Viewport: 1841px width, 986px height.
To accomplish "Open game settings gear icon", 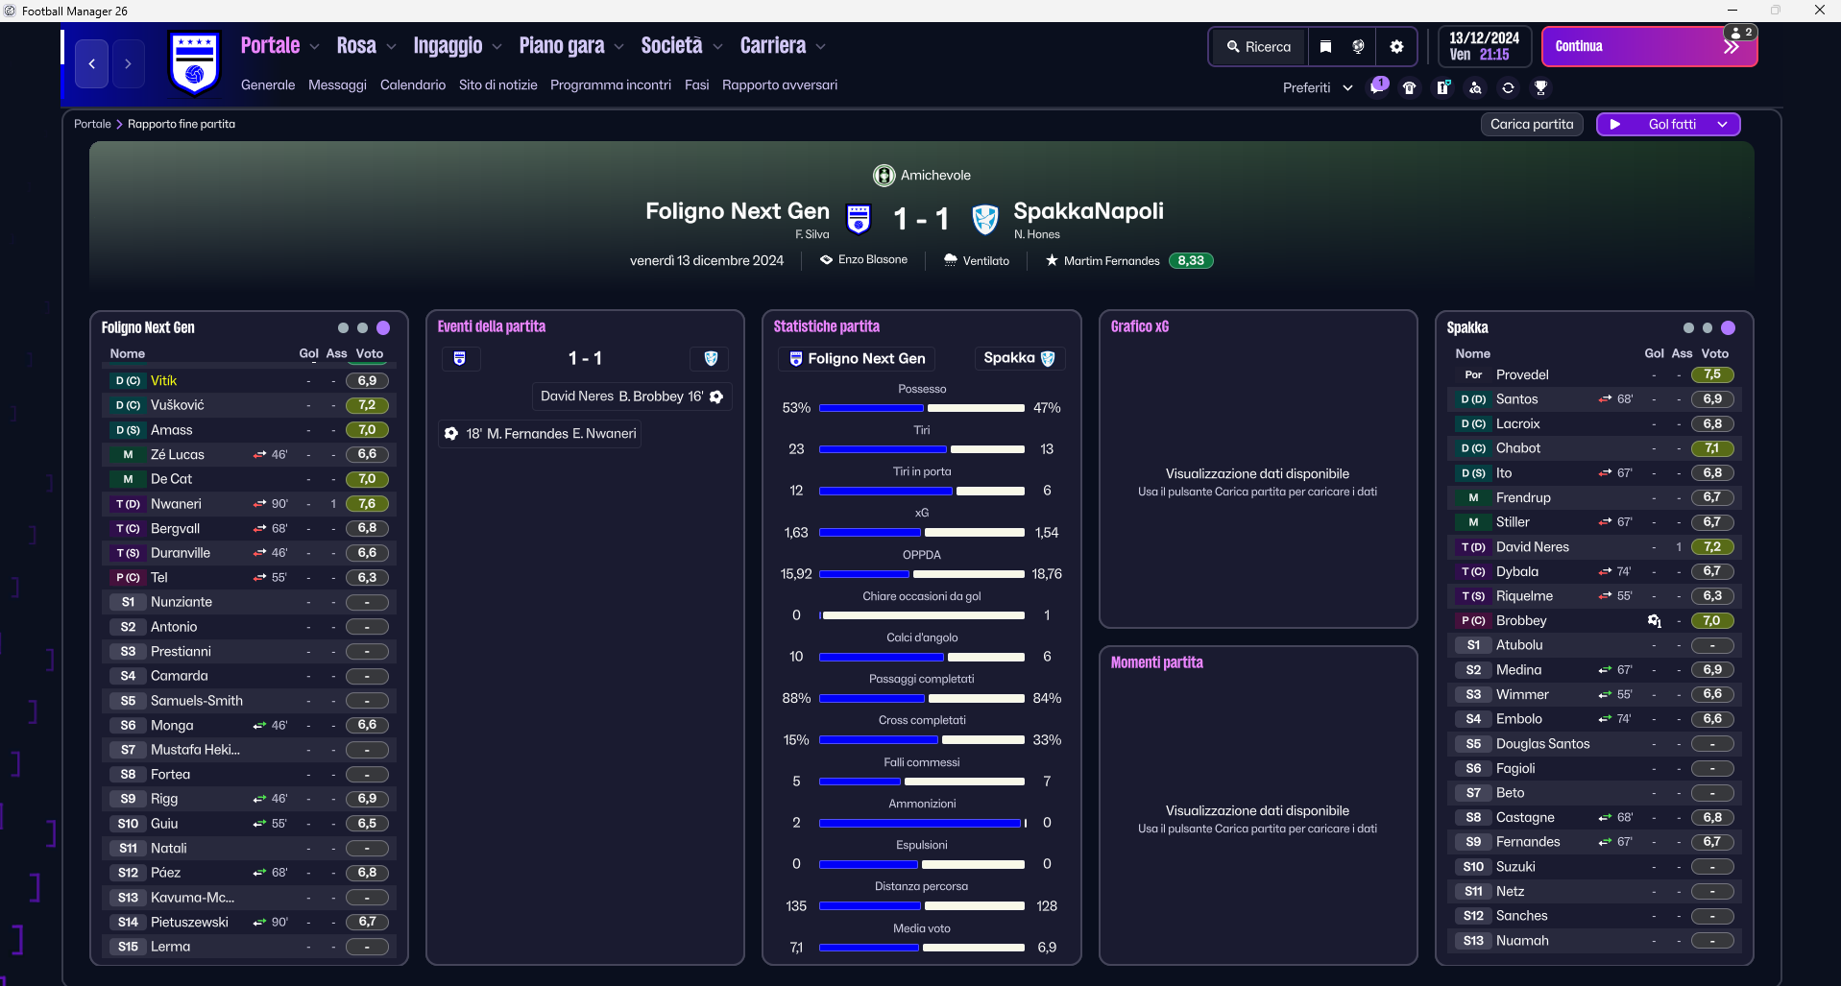I will (1396, 47).
